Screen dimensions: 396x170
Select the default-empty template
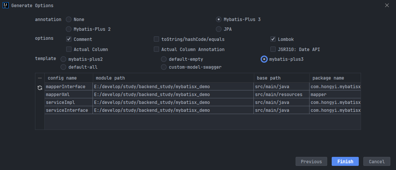pos(164,59)
